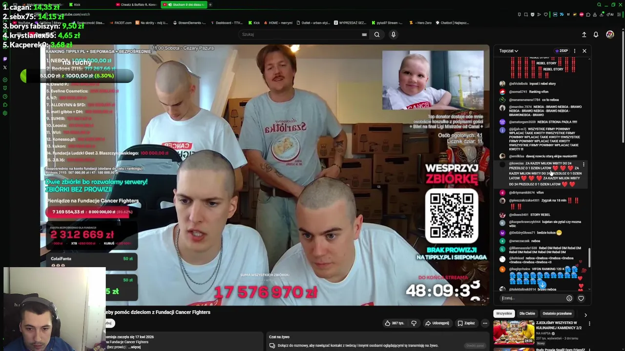Screen dimensions: 625x351
Task: Open the X icon in left sidebar
Action: coord(5,68)
